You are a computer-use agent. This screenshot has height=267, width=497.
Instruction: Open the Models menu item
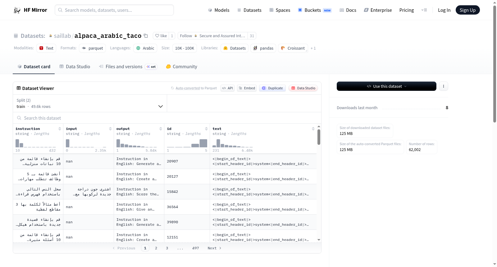click(219, 10)
